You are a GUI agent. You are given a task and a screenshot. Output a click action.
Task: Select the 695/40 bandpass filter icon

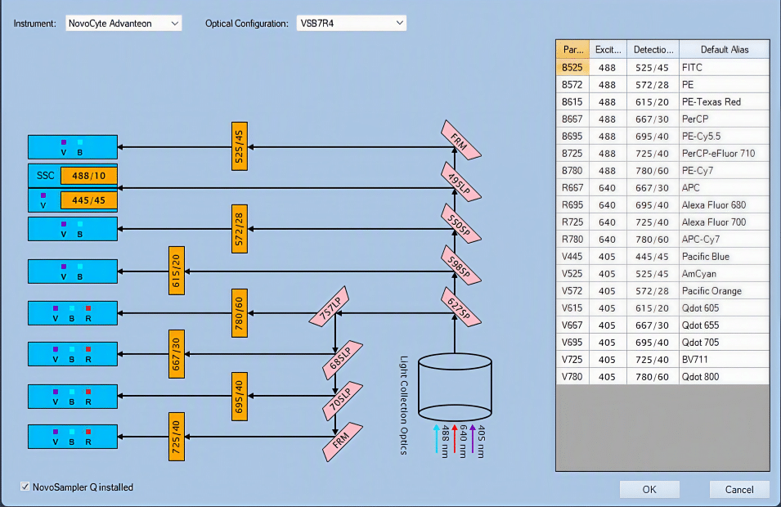point(240,397)
